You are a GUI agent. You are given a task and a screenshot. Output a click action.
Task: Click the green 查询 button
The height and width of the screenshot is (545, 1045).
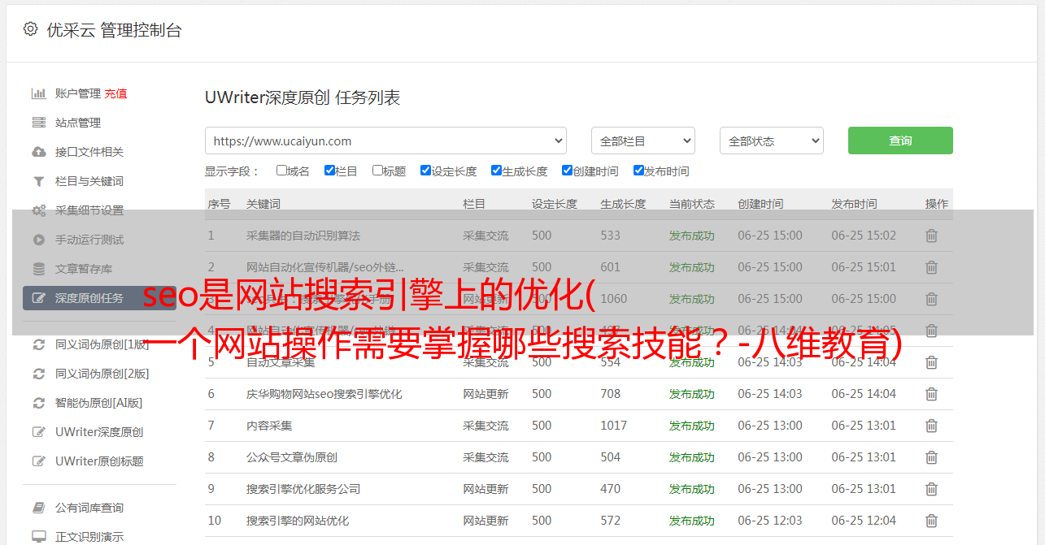pos(900,141)
